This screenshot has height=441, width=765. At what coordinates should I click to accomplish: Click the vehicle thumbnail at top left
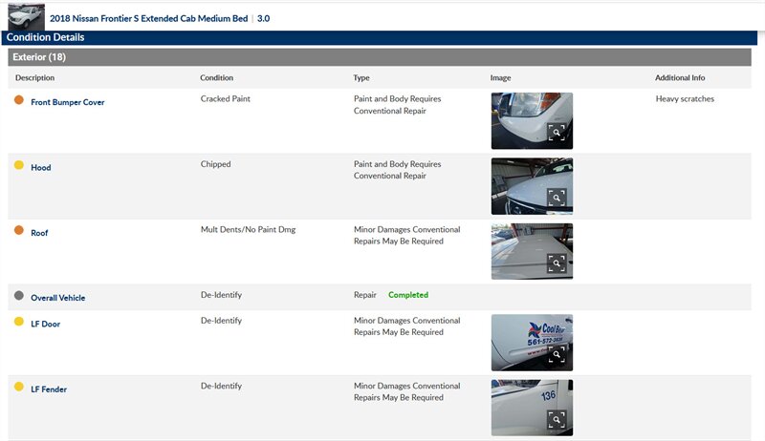[26, 16]
